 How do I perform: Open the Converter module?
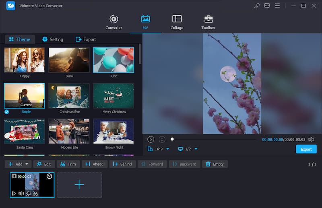[x=114, y=22]
